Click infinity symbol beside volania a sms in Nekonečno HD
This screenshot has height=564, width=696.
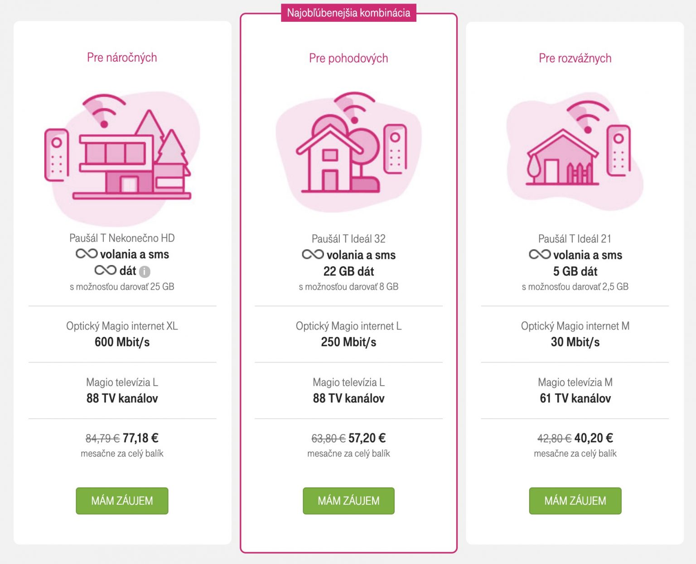click(87, 254)
